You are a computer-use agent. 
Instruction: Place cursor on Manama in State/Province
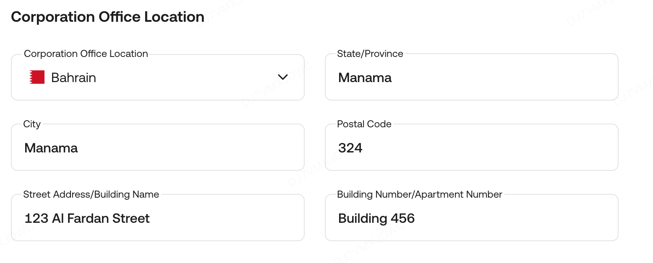pyautogui.click(x=365, y=78)
